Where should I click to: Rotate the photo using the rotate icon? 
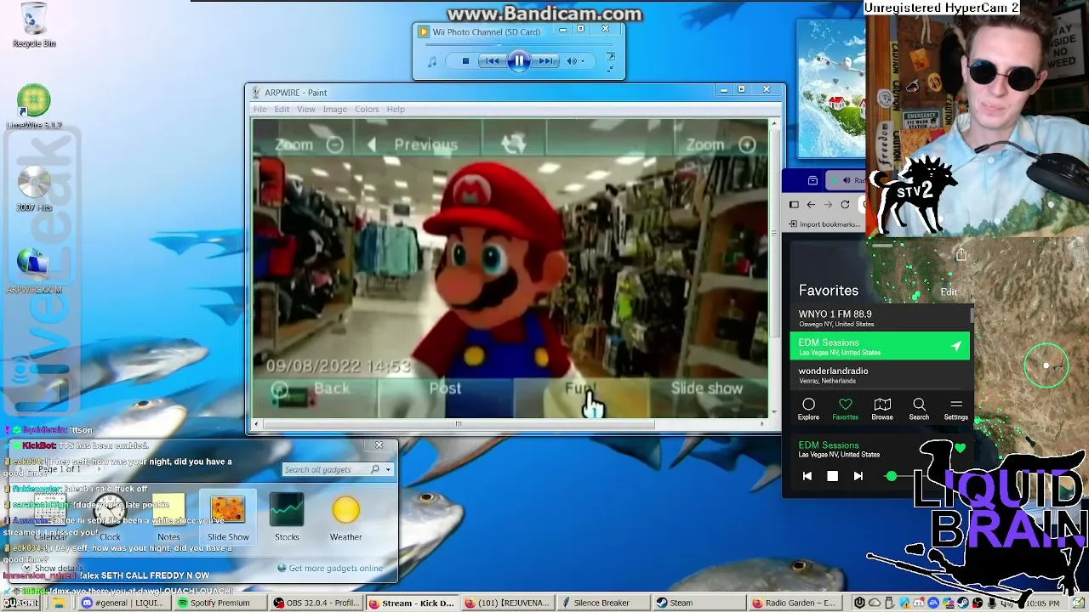point(514,144)
